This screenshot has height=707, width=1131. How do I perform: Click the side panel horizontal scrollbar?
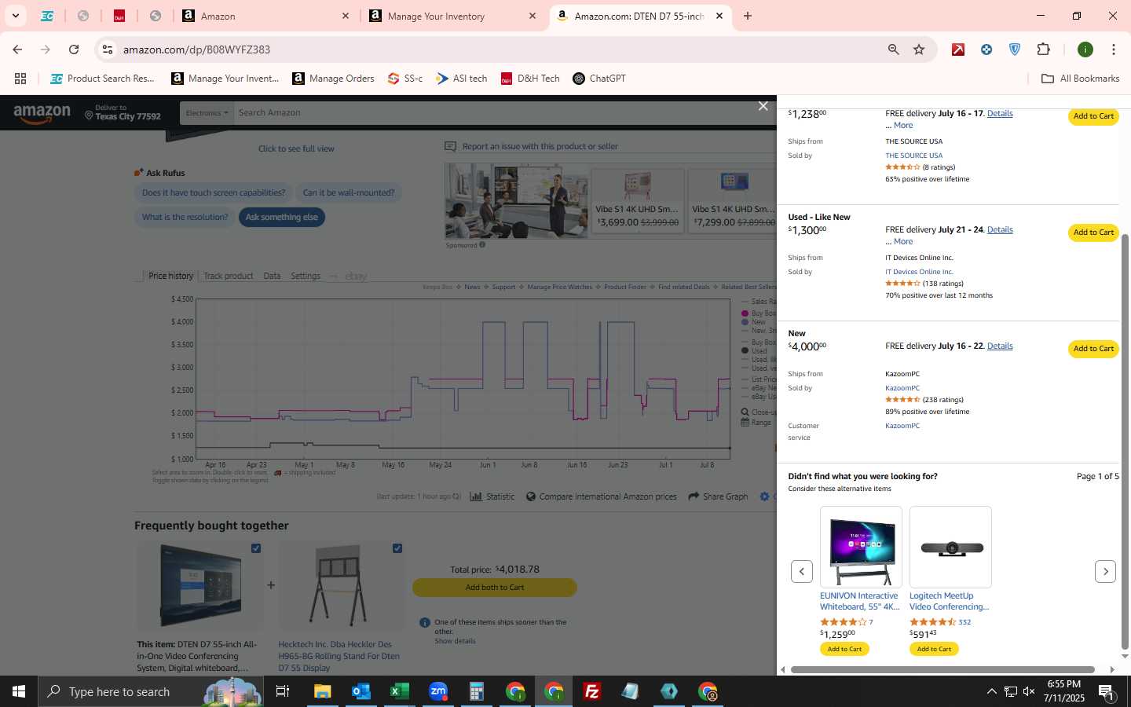coord(942,669)
